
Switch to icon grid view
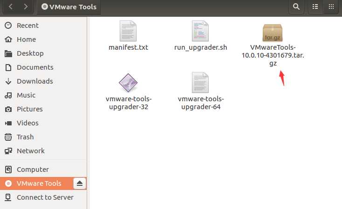[x=331, y=7]
